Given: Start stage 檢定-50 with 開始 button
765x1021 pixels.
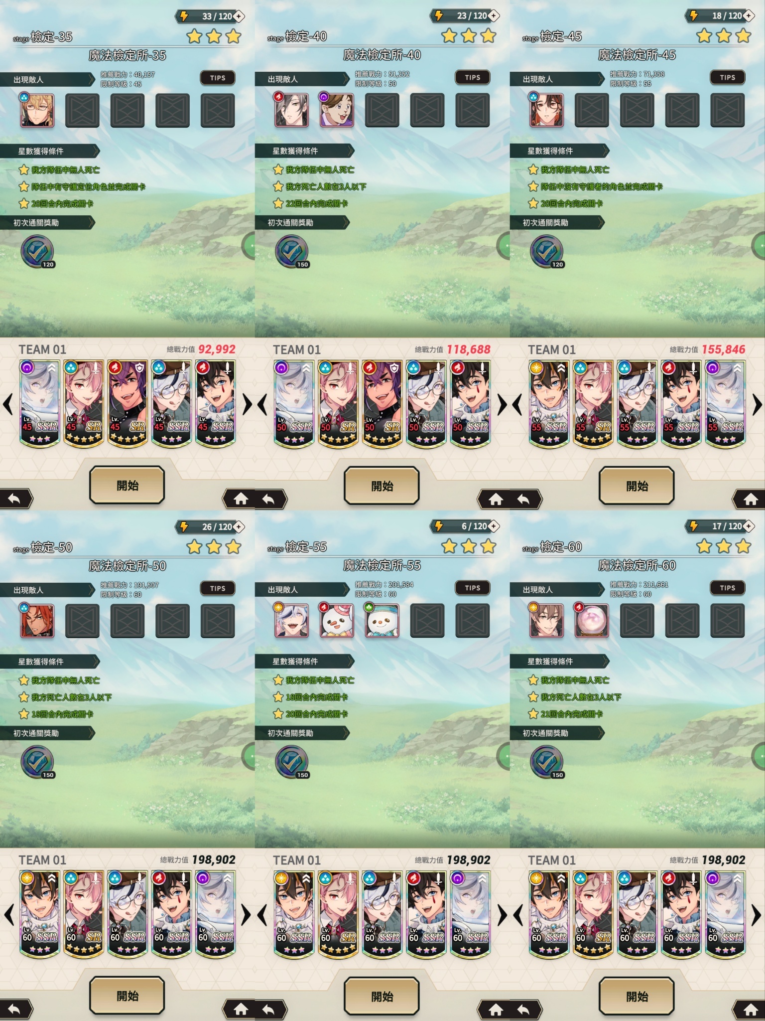Looking at the screenshot, I should [127, 996].
